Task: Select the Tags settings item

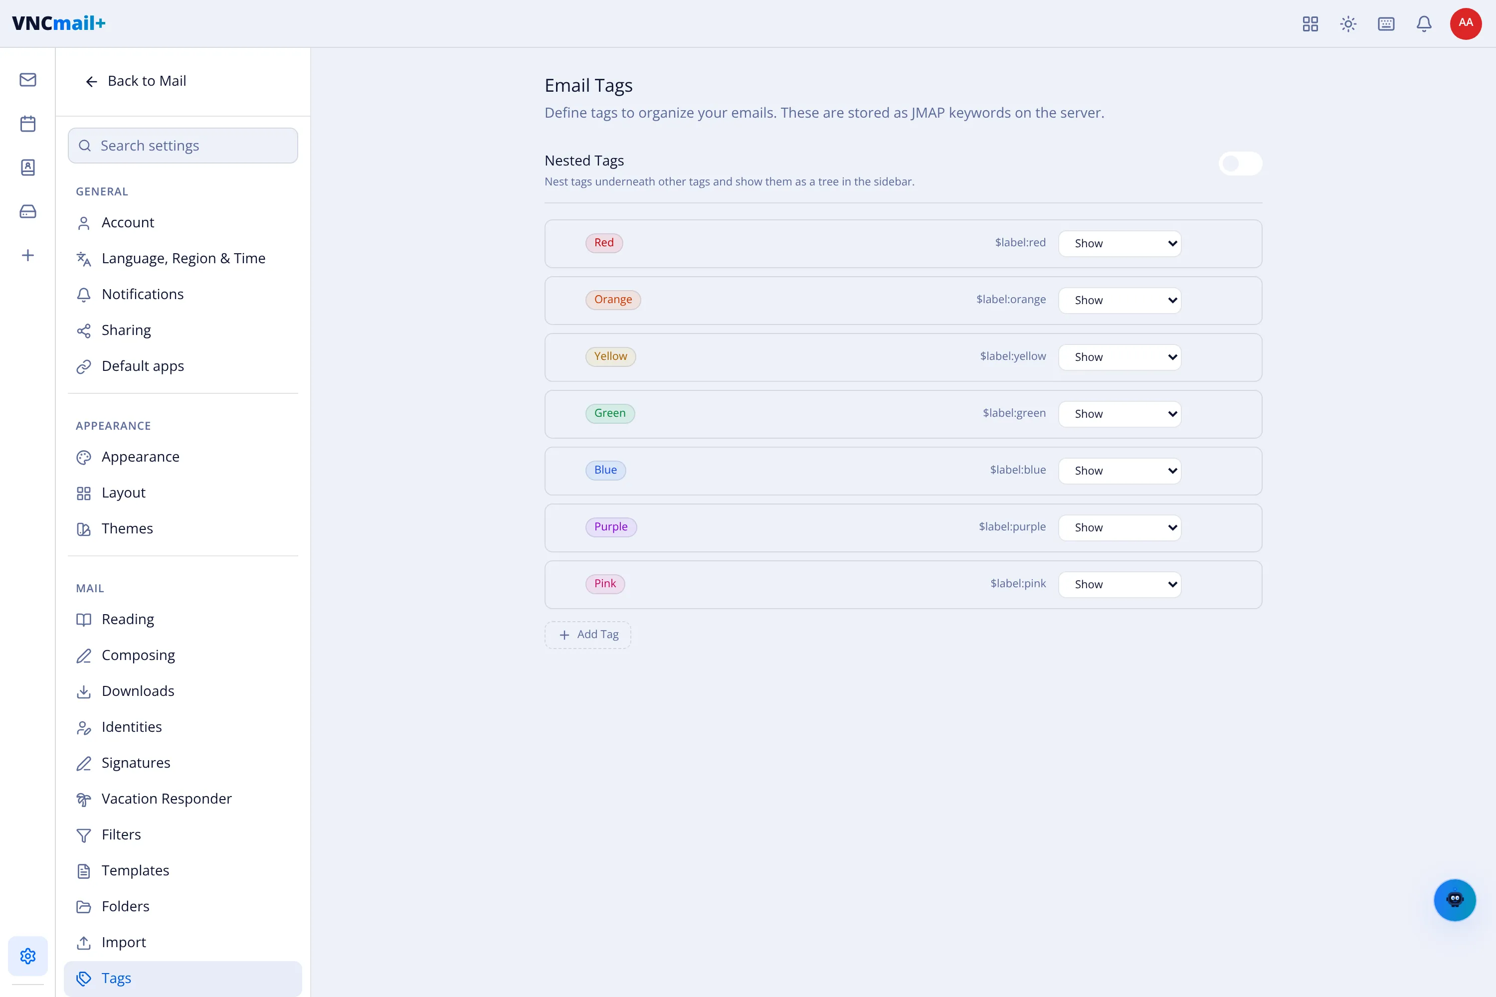Action: click(x=183, y=979)
